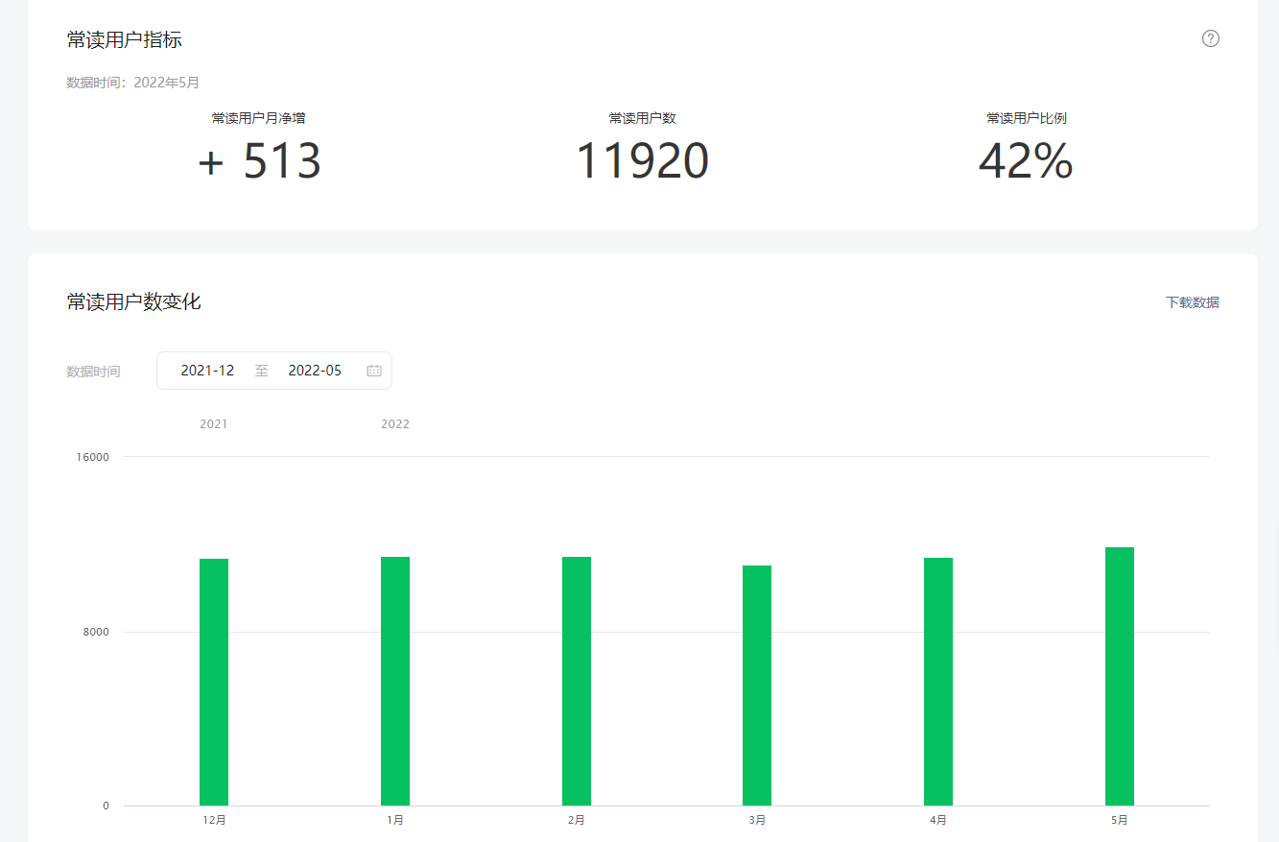Click the 42% reader ratio value
The image size is (1279, 842).
[1026, 161]
